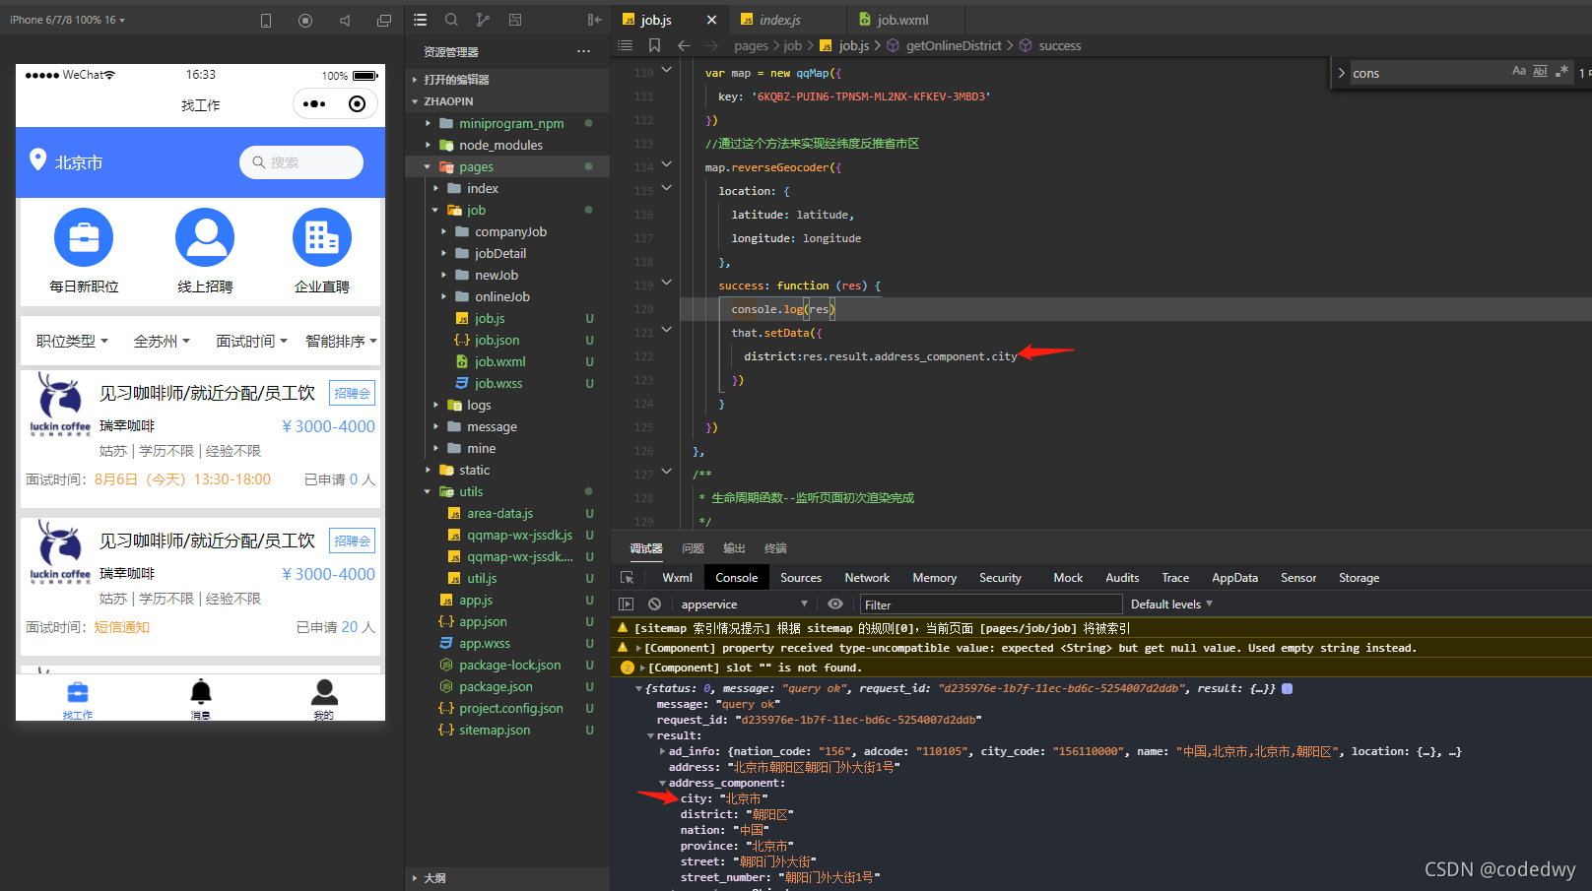
Task: Close the job.js editor tab
Action: click(711, 20)
